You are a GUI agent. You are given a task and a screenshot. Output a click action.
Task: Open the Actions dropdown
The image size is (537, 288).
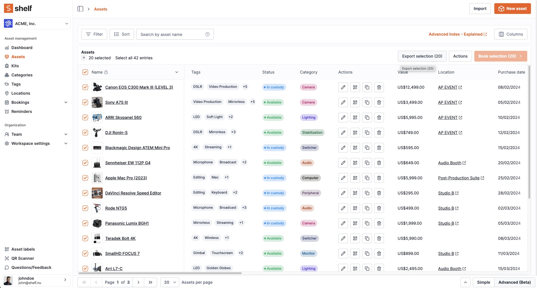(x=460, y=56)
